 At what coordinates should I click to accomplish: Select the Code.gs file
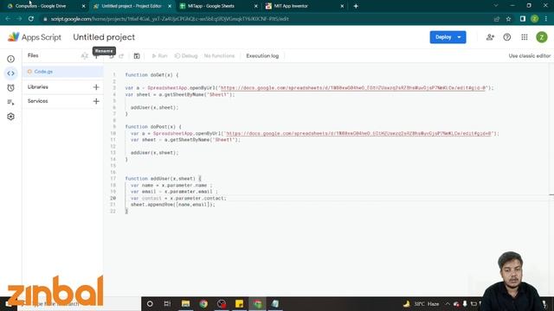click(x=63, y=72)
